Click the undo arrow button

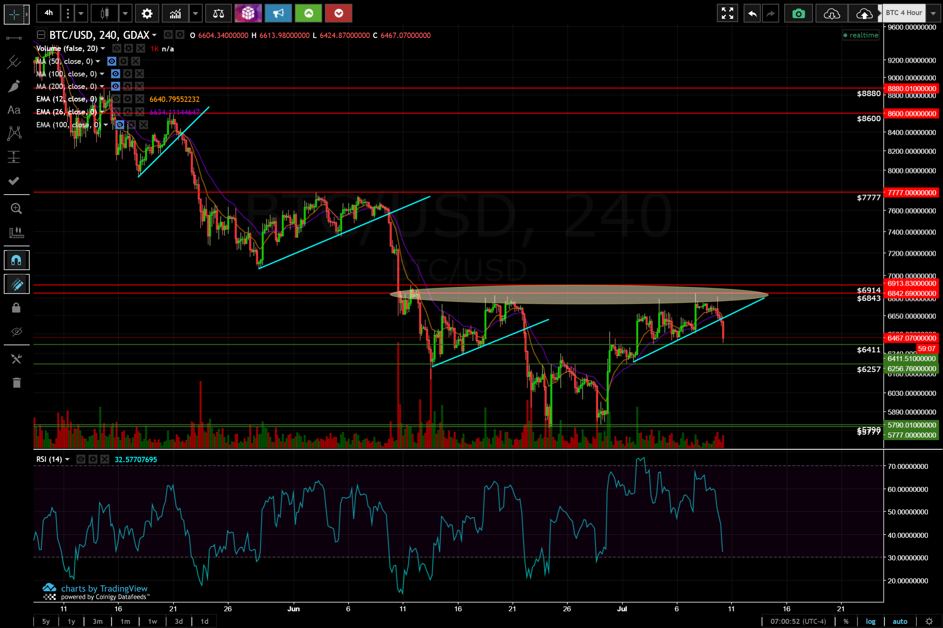pyautogui.click(x=752, y=14)
